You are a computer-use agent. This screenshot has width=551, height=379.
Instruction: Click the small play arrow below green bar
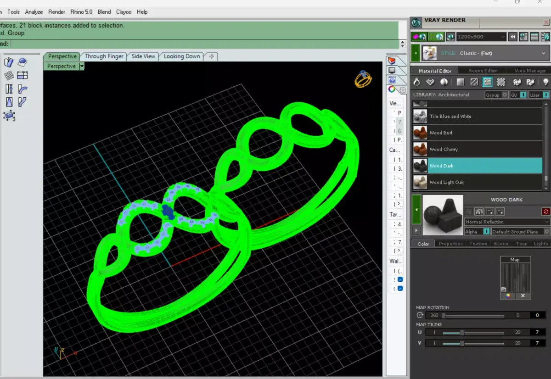coord(416,231)
